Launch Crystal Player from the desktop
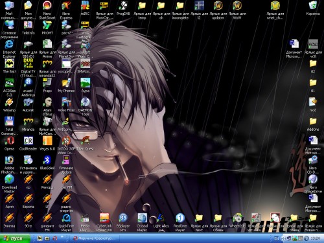Image resolution: width=324 pixels, height=243 pixels. pyautogui.click(x=142, y=218)
